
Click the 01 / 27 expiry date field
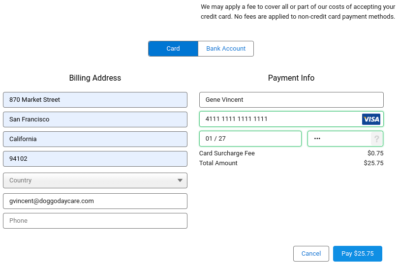tap(250, 139)
